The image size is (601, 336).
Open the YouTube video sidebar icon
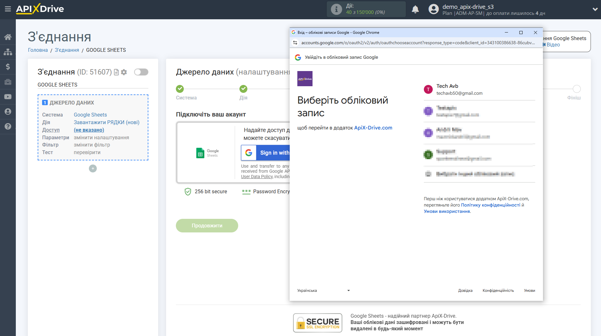pyautogui.click(x=8, y=97)
